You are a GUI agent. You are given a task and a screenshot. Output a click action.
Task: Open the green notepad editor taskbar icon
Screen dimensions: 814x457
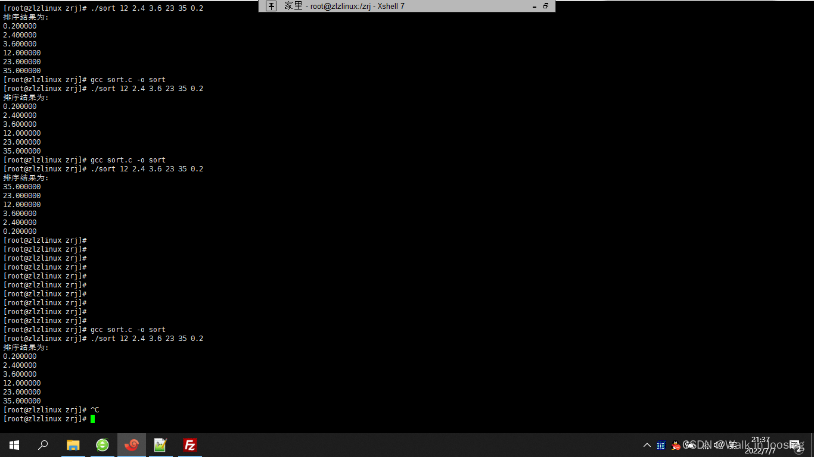[x=160, y=445]
